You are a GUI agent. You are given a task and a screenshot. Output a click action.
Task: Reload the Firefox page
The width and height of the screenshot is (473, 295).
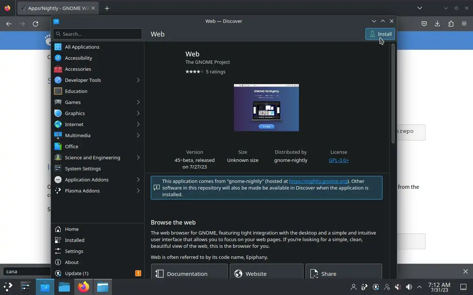point(35,24)
